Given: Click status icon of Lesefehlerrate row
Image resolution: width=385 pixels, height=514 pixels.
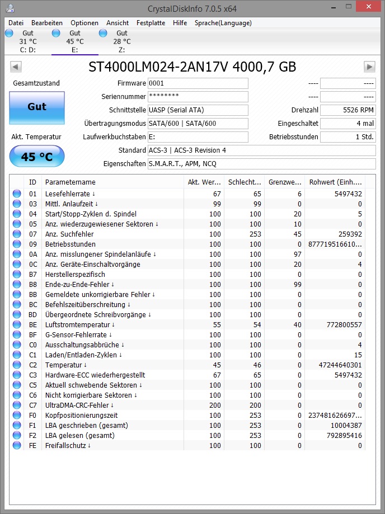Looking at the screenshot, I should click(17, 194).
